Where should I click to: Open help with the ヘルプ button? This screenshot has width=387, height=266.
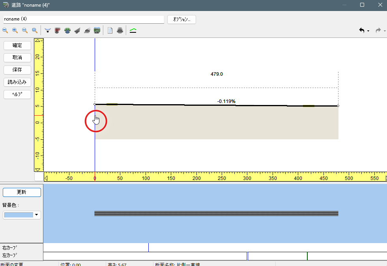tap(17, 94)
